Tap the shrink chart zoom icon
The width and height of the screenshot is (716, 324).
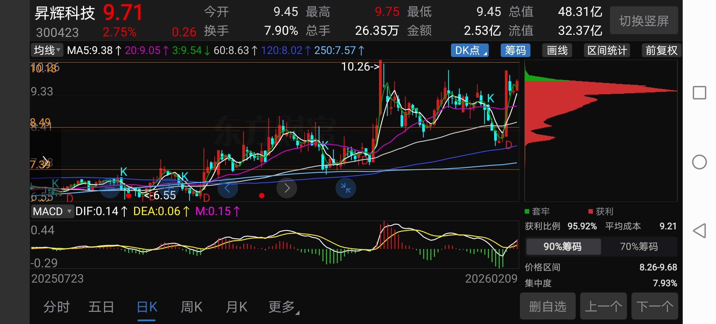(x=346, y=188)
